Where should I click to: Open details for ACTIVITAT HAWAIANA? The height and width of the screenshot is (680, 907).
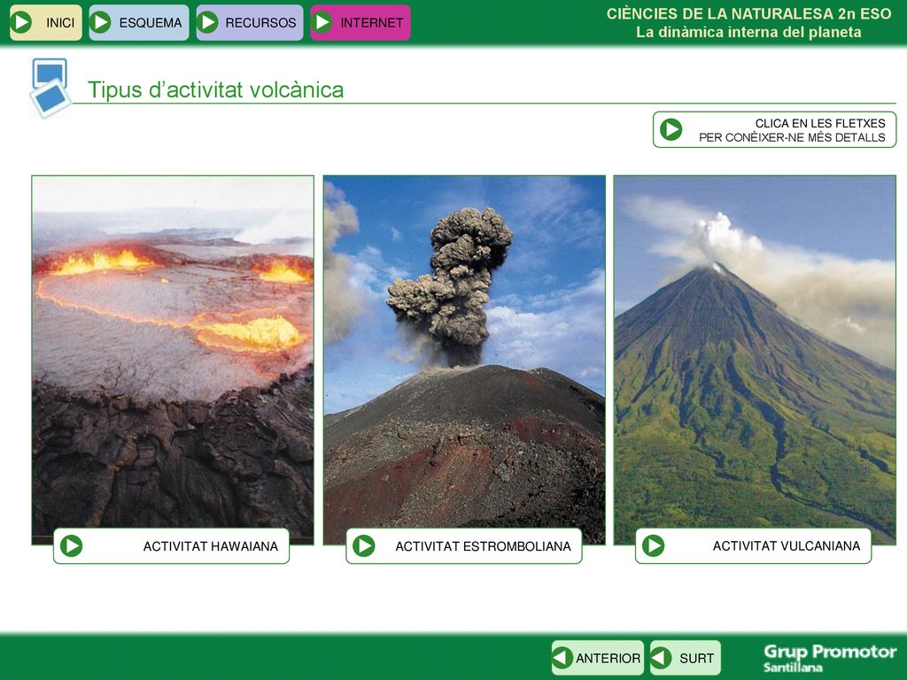(171, 545)
